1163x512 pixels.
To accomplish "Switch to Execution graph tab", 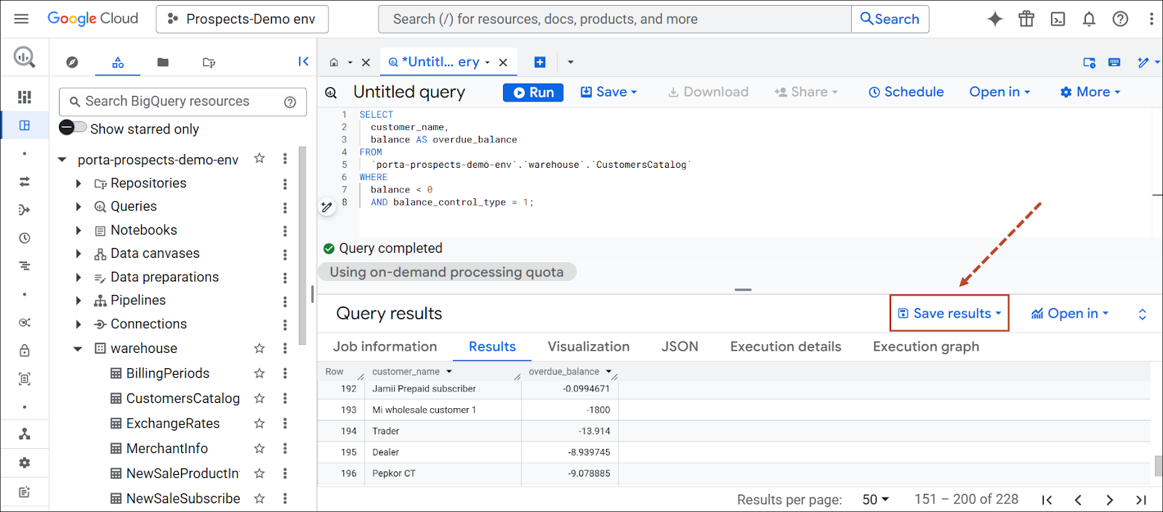I will coord(925,346).
